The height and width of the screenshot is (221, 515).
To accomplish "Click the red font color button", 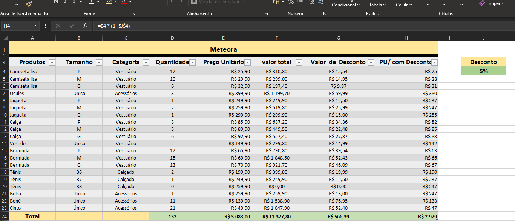I will (x=123, y=2).
